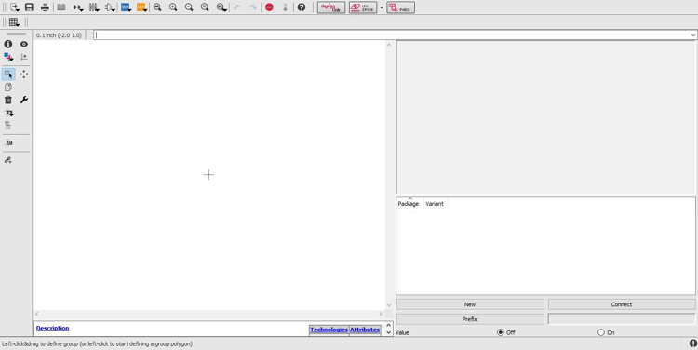Expand the command line history dropdown

pyautogui.click(x=693, y=34)
